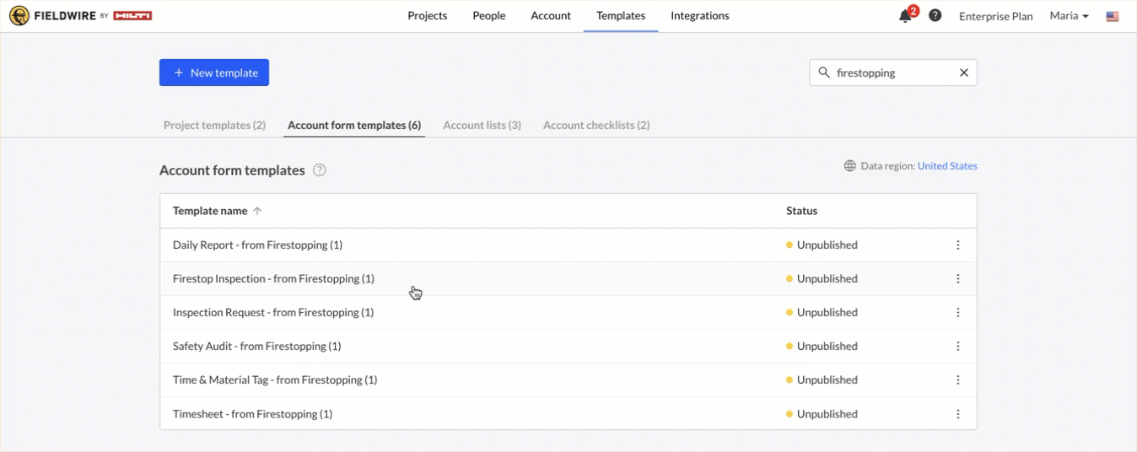Screen dimensions: 1137x452
Task: Clear the firestopping search text
Action: 963,73
